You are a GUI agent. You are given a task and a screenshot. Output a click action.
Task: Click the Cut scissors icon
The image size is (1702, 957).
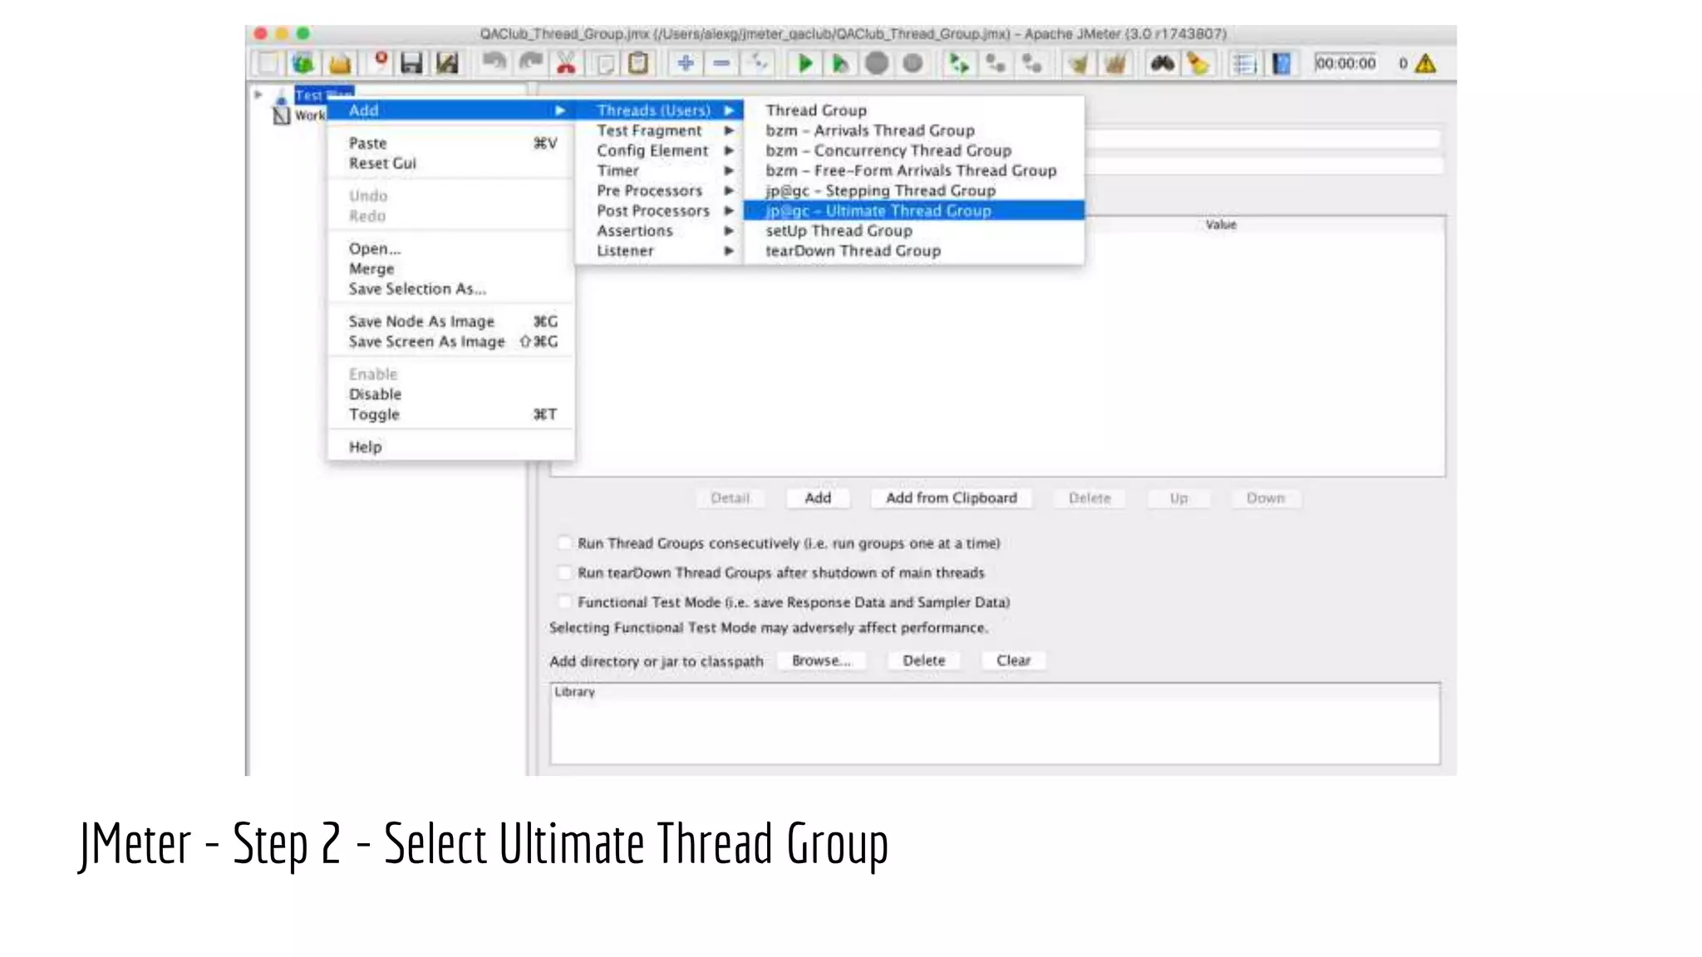tap(567, 63)
